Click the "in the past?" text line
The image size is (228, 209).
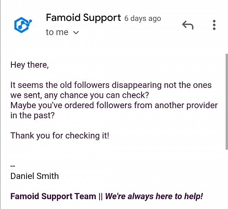click(x=32, y=115)
